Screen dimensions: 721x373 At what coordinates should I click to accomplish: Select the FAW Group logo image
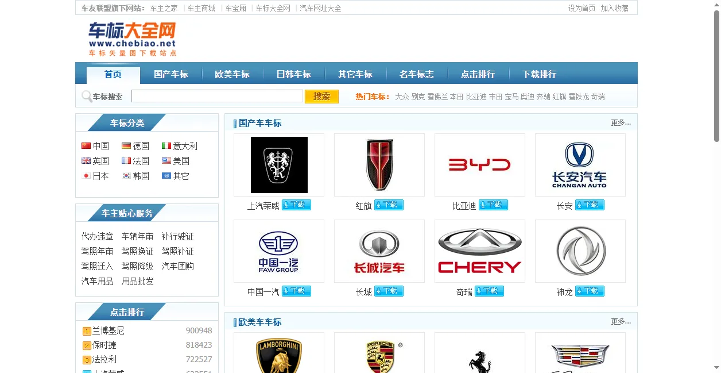[278, 251]
